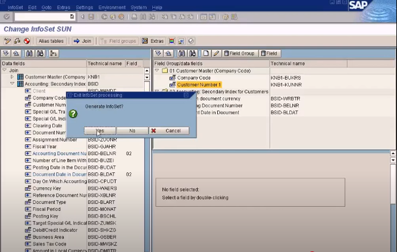
Task: Click the Field delete button
Action: tap(270, 53)
